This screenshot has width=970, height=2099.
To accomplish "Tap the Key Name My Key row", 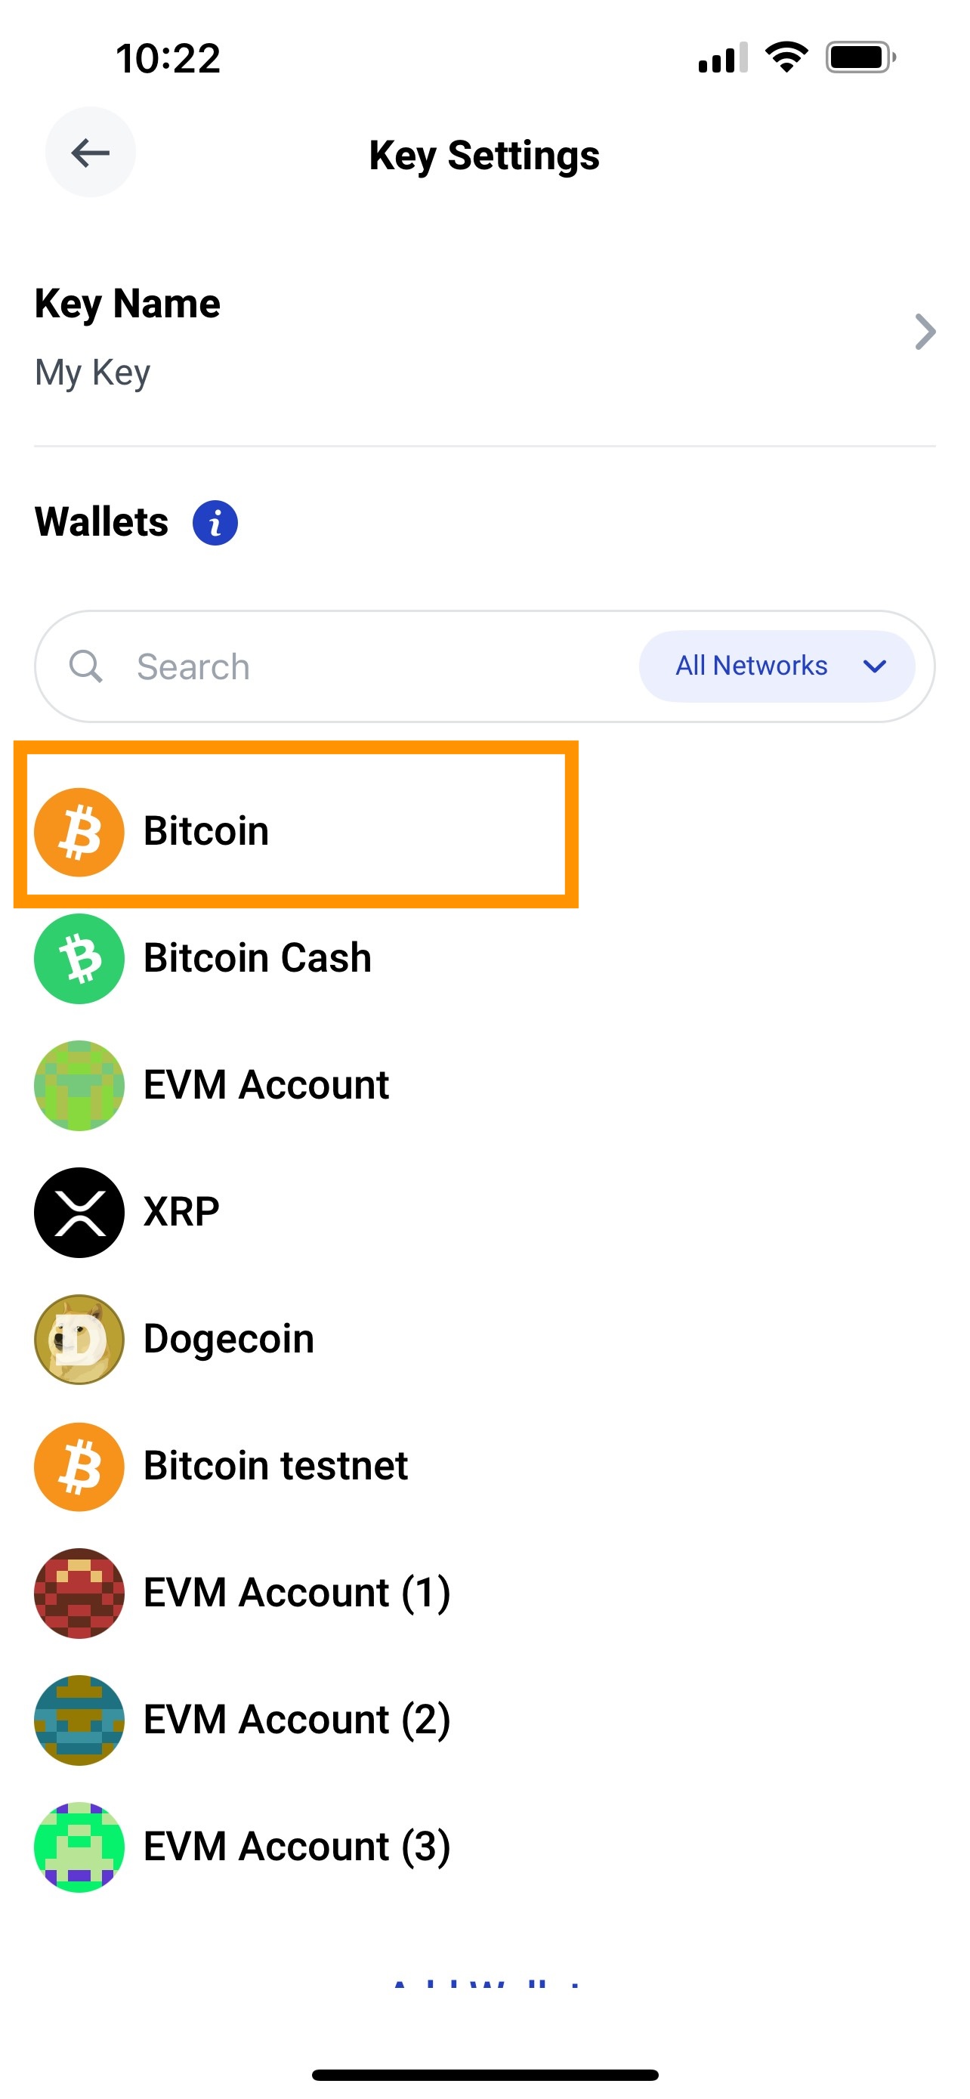I will tap(484, 336).
